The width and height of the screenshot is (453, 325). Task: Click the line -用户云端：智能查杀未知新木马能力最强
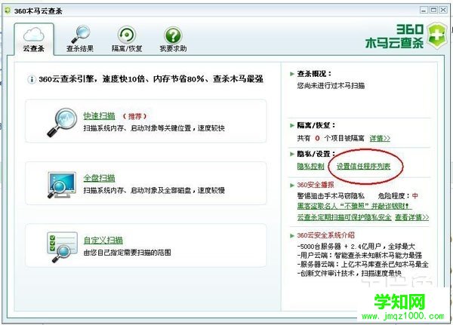pyautogui.click(x=359, y=255)
